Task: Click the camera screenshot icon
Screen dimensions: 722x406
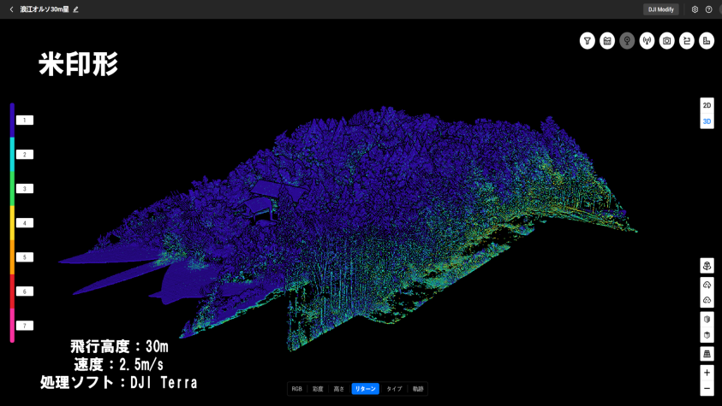Action: [x=666, y=41]
